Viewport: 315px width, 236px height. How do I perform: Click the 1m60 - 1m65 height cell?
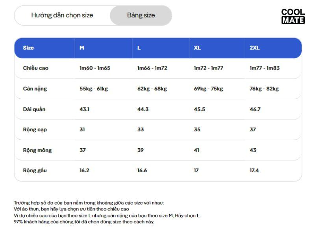[95, 68]
